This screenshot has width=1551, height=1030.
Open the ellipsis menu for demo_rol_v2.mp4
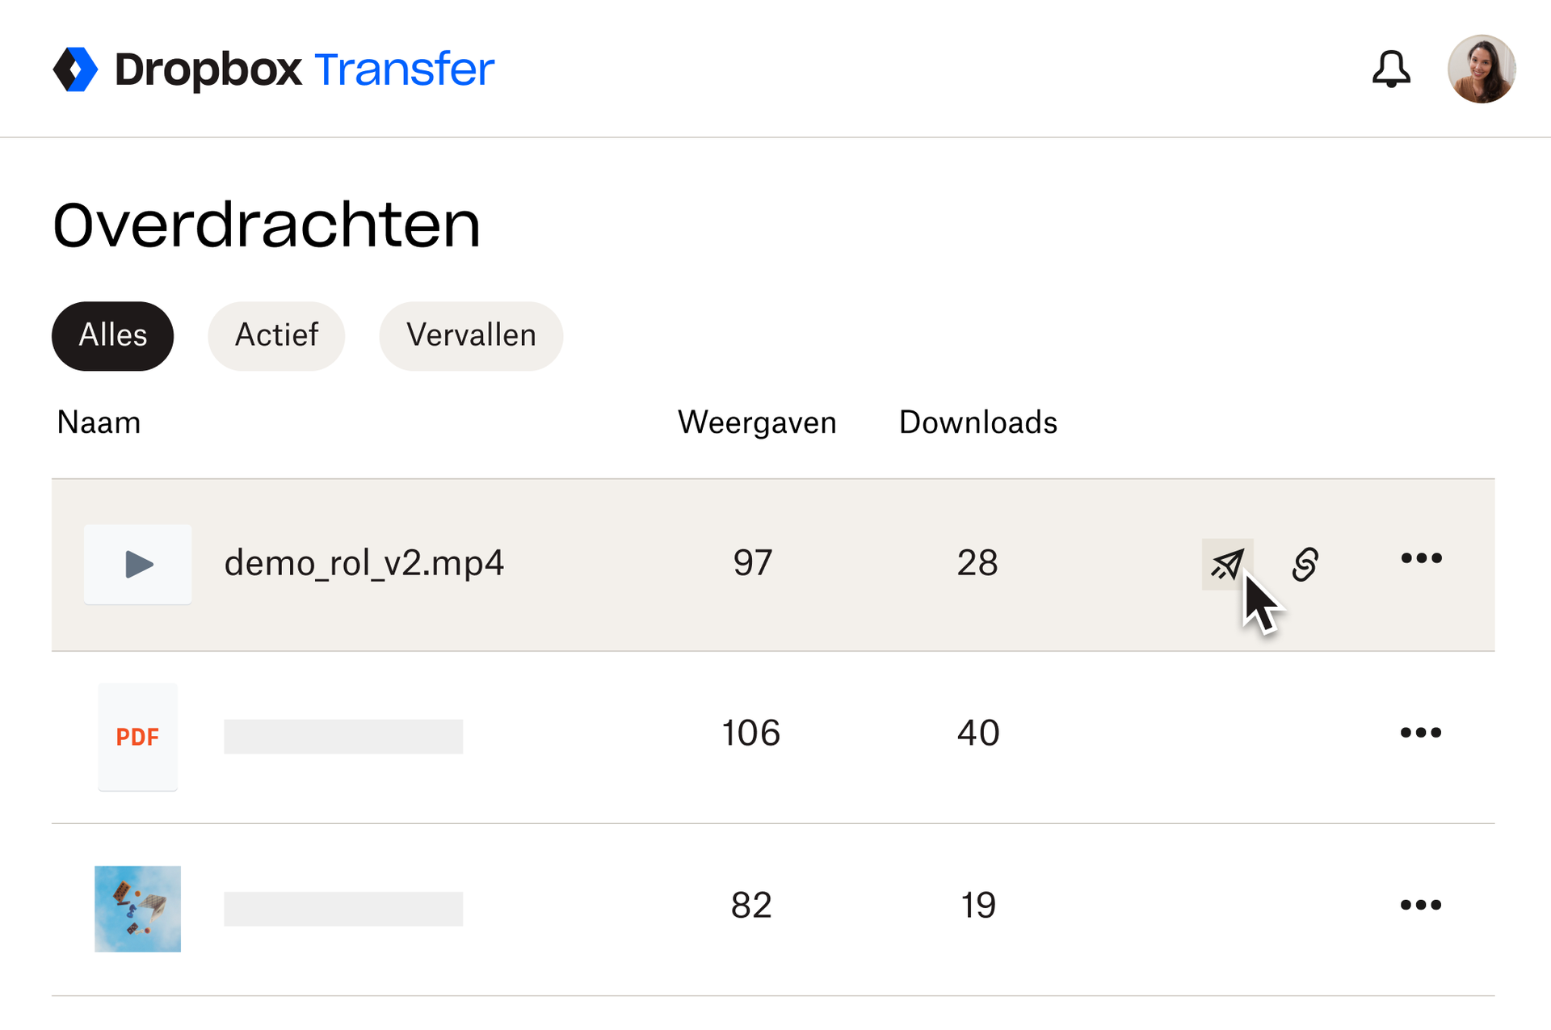point(1422,557)
